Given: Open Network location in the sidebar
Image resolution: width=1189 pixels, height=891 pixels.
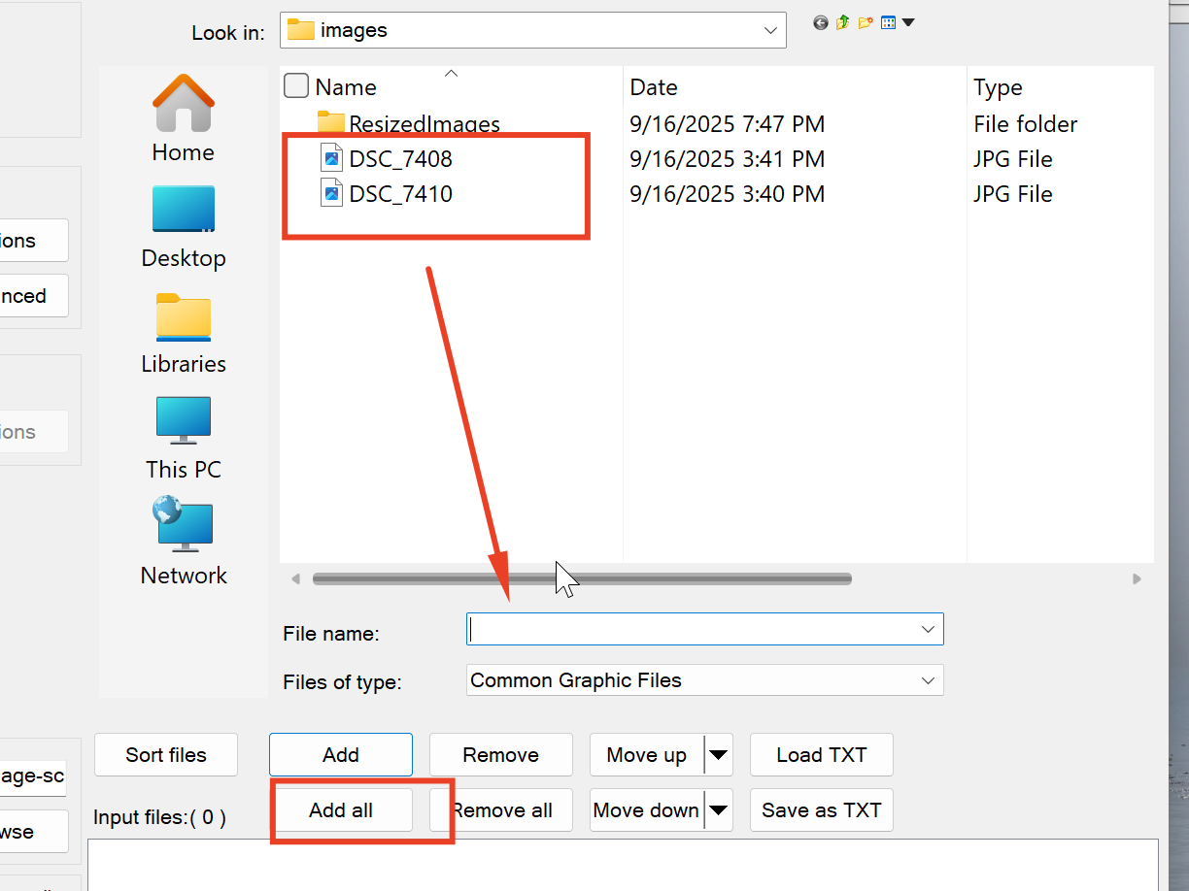Looking at the screenshot, I should 183,543.
